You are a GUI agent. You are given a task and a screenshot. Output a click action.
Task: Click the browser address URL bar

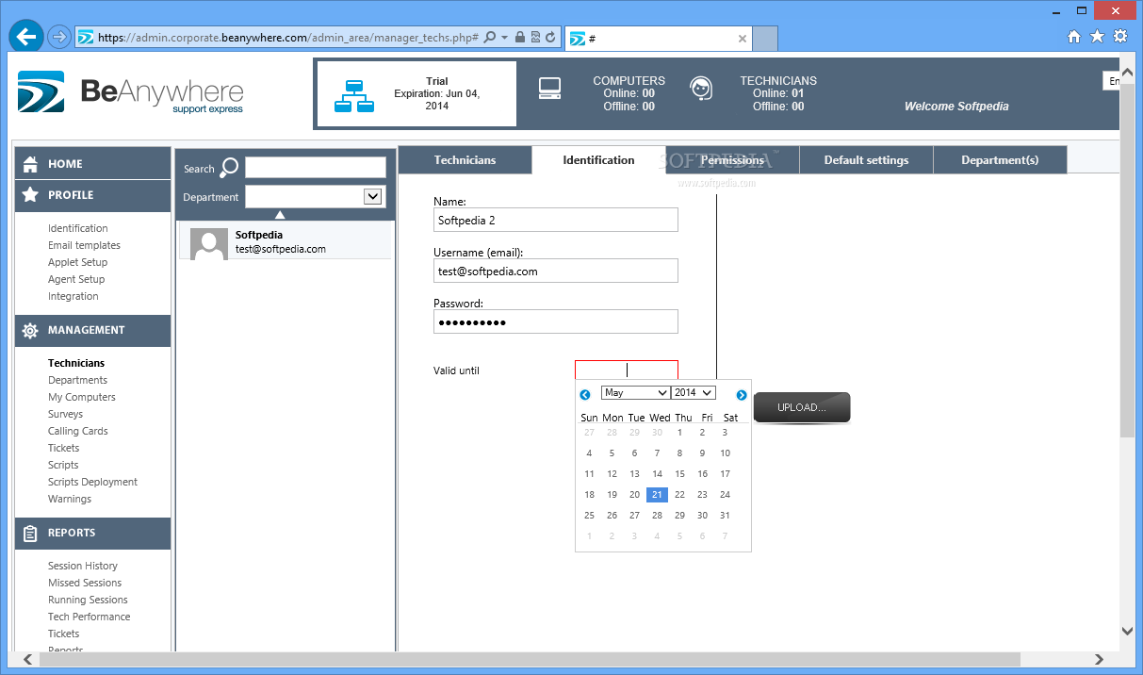coord(288,38)
